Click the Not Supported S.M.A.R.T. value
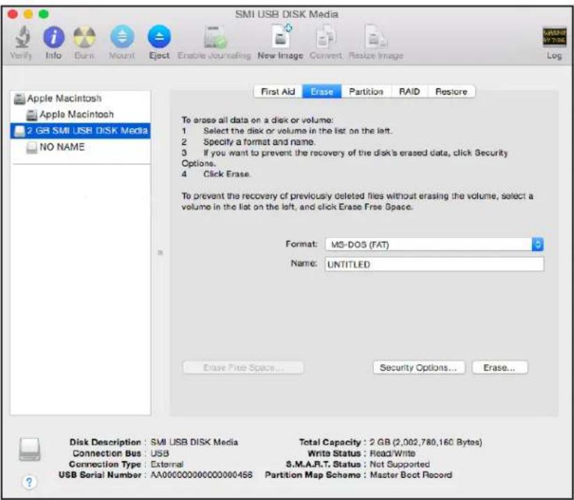574x500 pixels. click(x=400, y=464)
